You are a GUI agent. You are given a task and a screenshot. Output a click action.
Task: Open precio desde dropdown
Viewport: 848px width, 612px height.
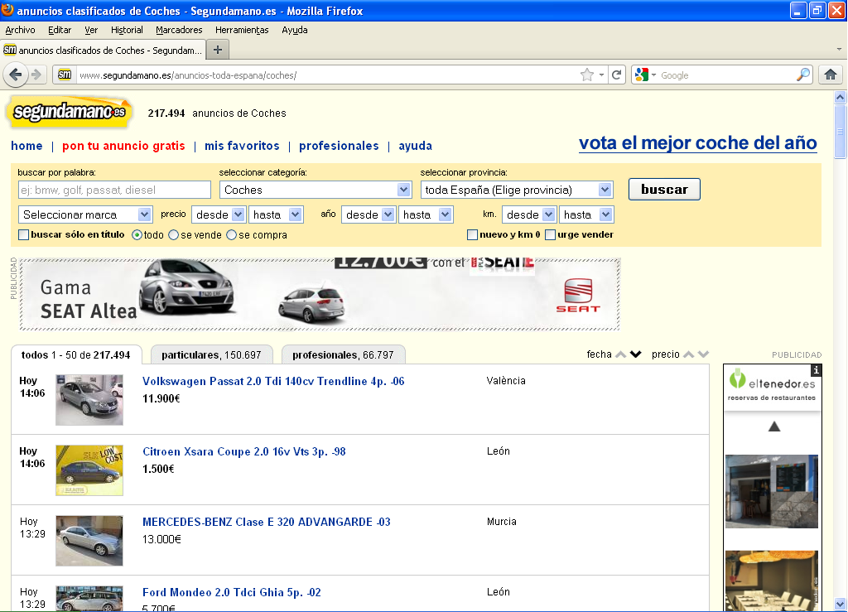click(219, 214)
